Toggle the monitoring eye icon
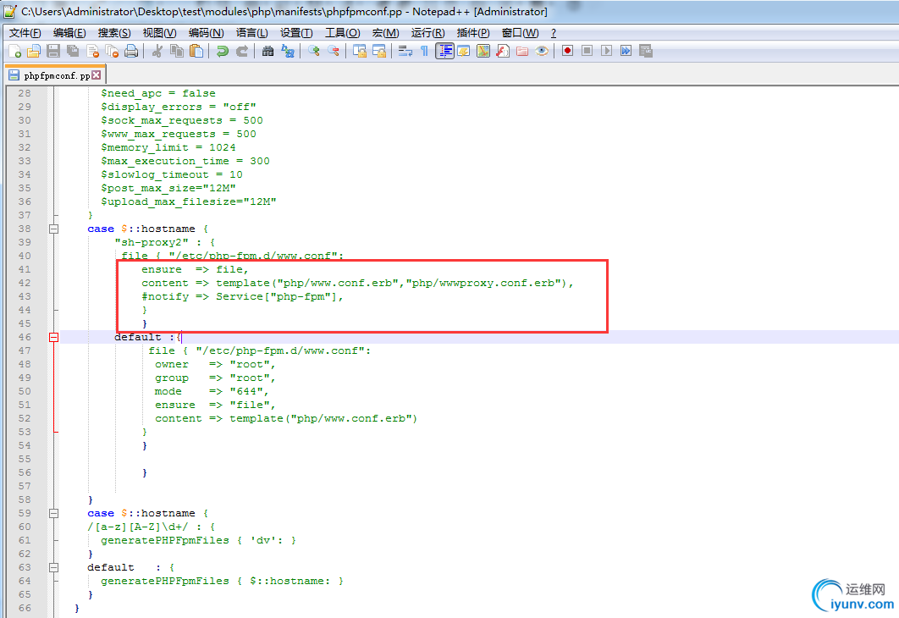Screen dimensions: 899x618 (542, 51)
